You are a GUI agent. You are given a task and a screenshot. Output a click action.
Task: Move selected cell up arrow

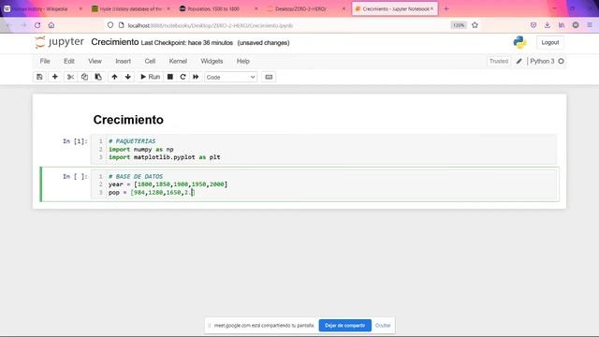click(114, 77)
